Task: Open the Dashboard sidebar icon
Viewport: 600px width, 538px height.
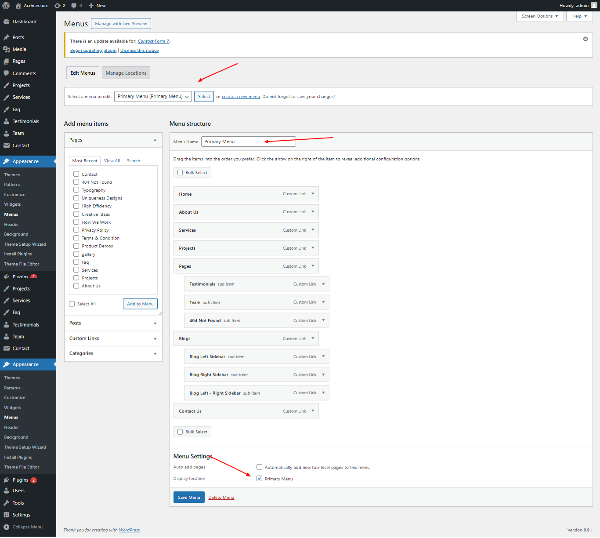Action: point(7,22)
